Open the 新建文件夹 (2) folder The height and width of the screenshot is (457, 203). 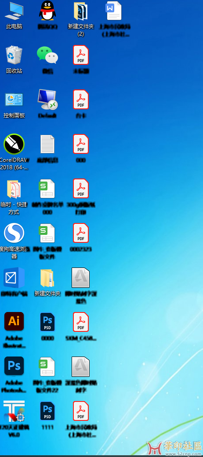(81, 11)
